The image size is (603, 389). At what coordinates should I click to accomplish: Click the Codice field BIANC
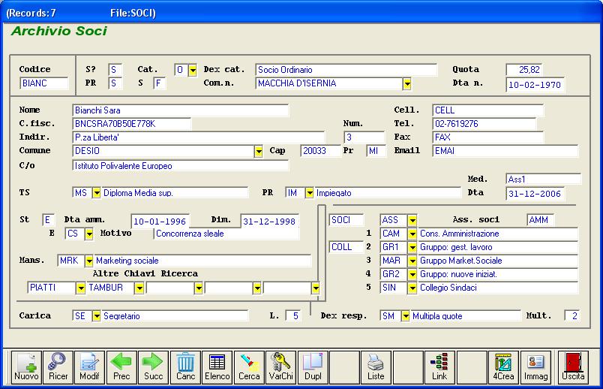pyautogui.click(x=43, y=83)
